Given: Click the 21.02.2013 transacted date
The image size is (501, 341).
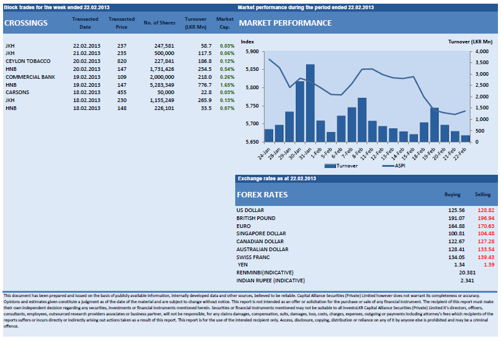Looking at the screenshot, I should click(87, 53).
